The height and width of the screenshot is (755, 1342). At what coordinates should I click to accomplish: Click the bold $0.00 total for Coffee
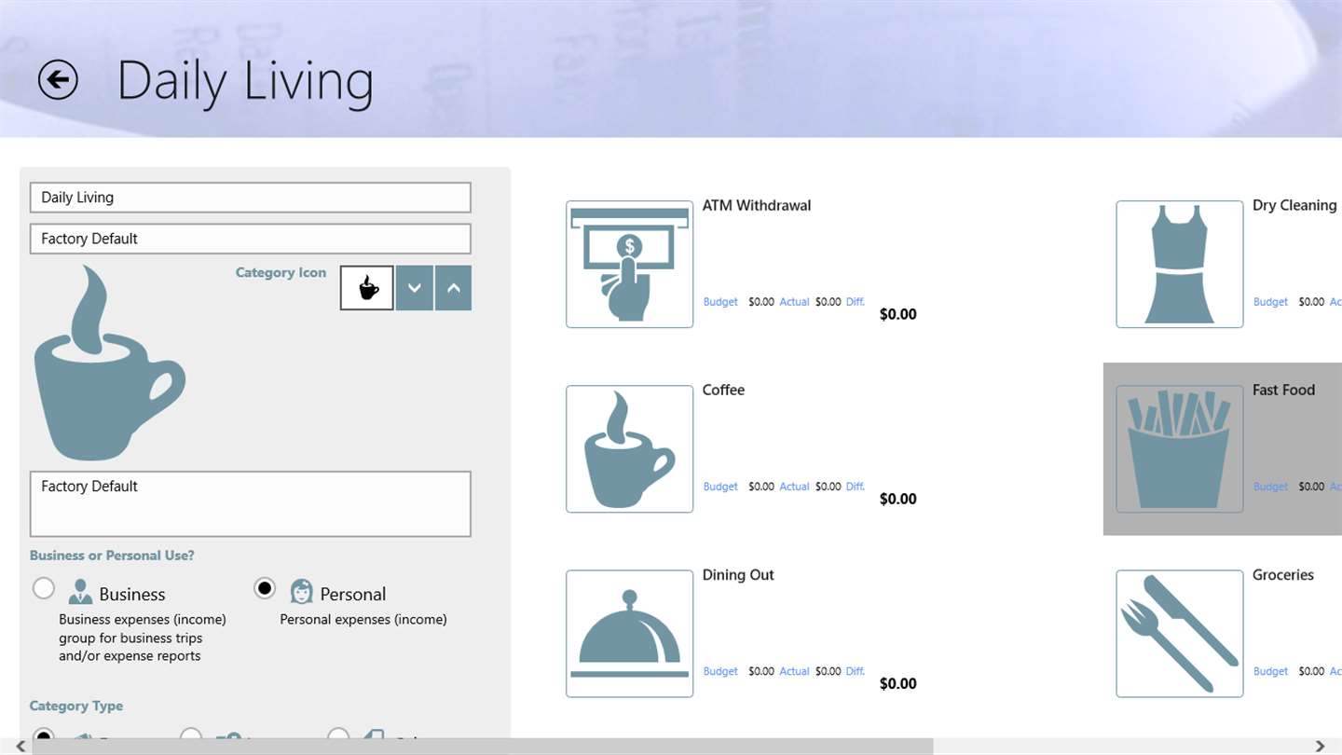[898, 499]
